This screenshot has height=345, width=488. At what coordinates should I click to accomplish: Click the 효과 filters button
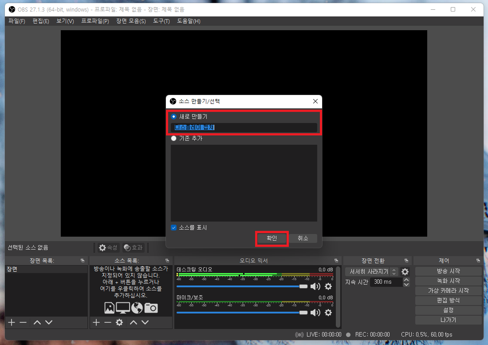point(133,248)
